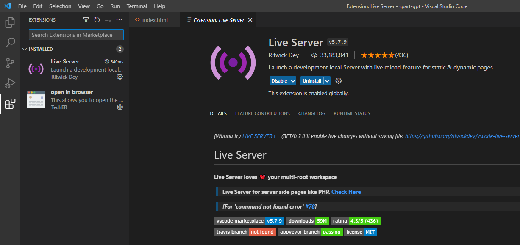Refresh the extensions list
Viewport: 520px width, 245px height.
pyautogui.click(x=97, y=20)
